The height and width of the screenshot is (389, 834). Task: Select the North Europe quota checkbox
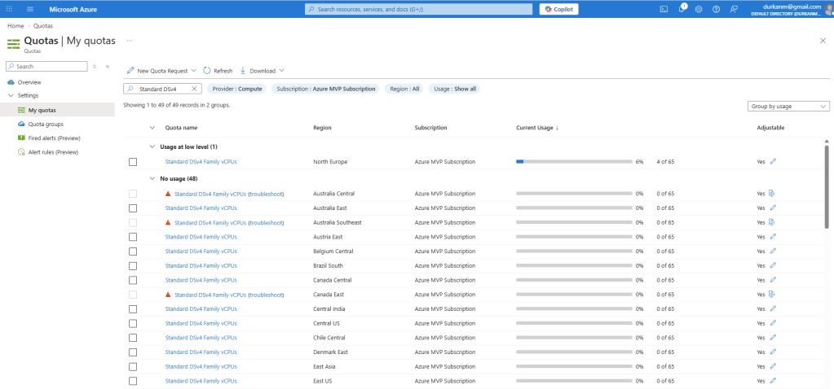point(133,162)
